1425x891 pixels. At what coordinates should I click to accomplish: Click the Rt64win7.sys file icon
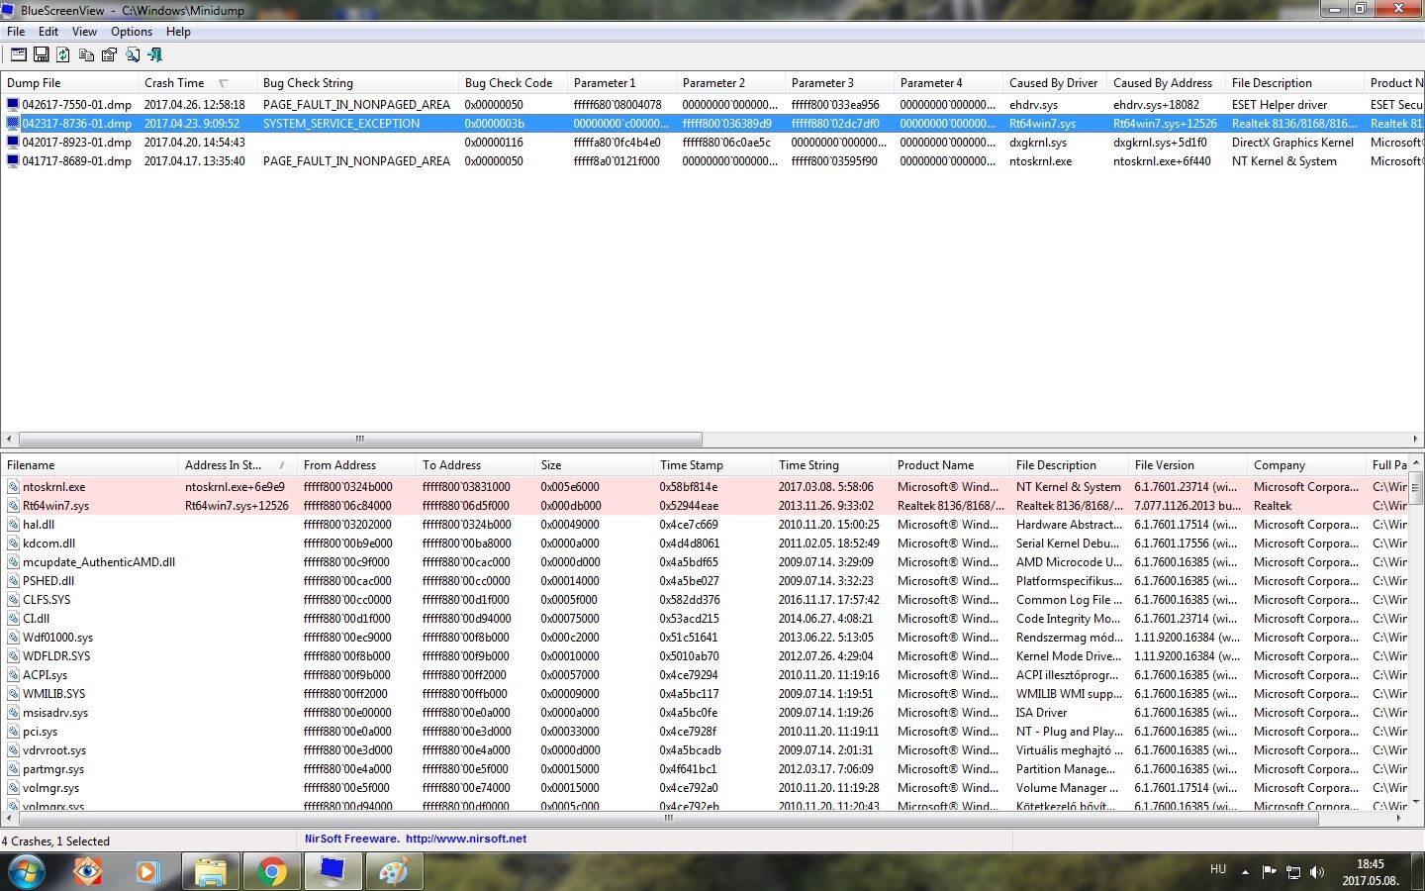pos(13,506)
